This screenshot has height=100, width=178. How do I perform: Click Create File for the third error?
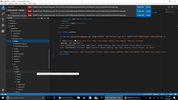(140, 15)
